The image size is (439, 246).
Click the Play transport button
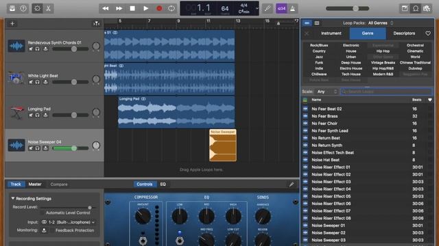point(146,8)
